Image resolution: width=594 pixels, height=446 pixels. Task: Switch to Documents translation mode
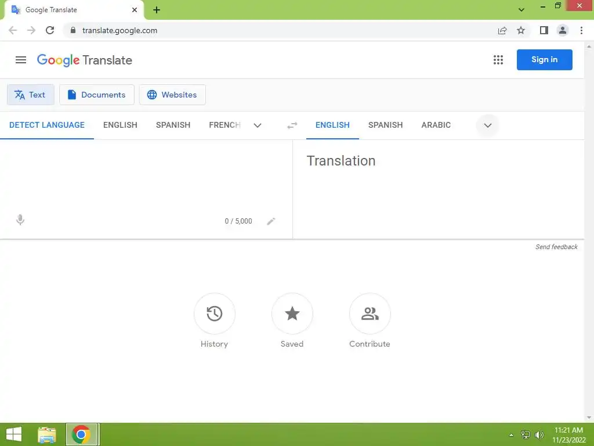pyautogui.click(x=97, y=95)
